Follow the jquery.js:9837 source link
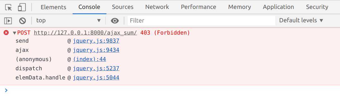Screen dimensions: 340x102 pyautogui.click(x=96, y=41)
